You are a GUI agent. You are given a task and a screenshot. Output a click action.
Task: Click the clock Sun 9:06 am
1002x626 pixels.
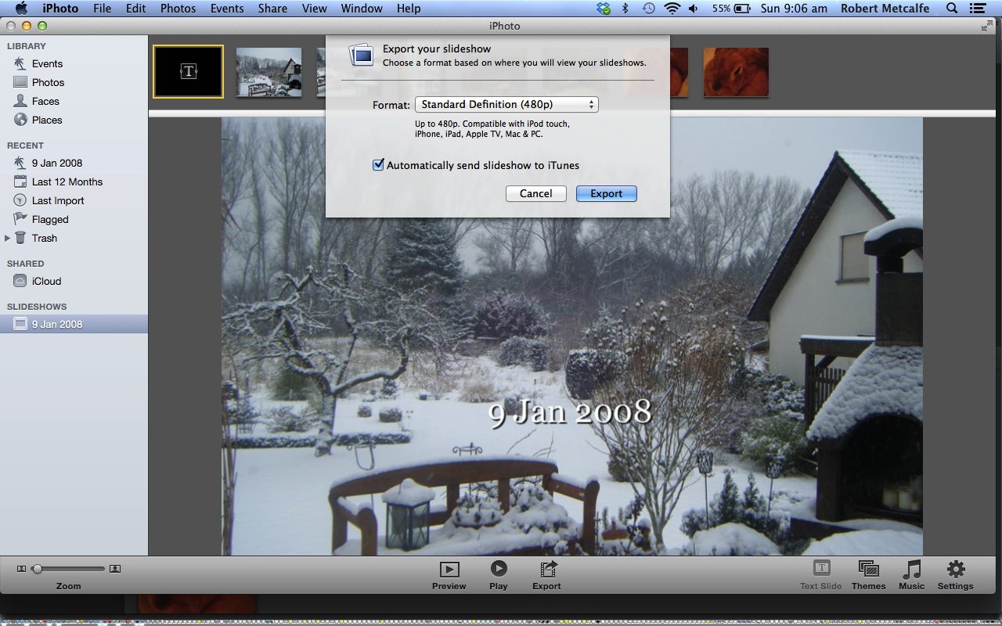pos(794,9)
